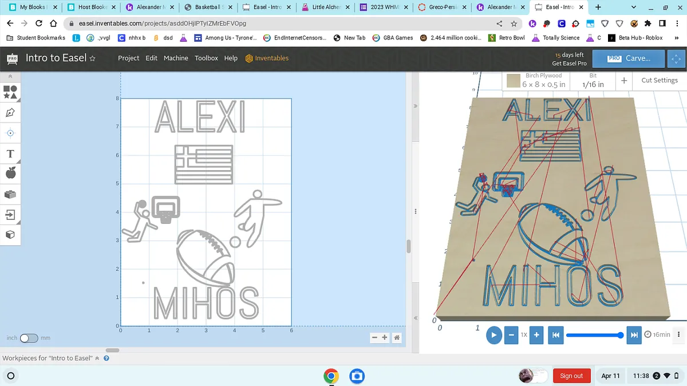Click the Sign out button
The width and height of the screenshot is (687, 386).
click(571, 376)
